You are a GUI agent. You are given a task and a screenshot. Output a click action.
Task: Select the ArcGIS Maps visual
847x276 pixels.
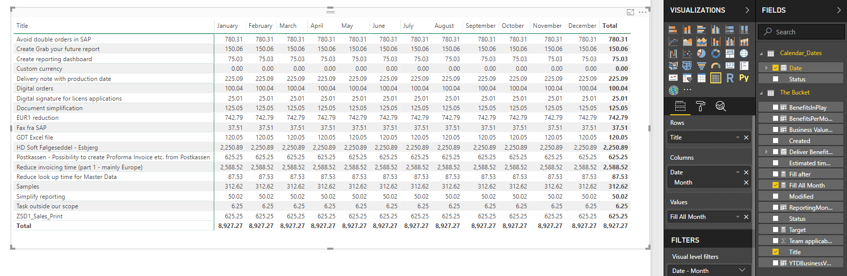[673, 90]
